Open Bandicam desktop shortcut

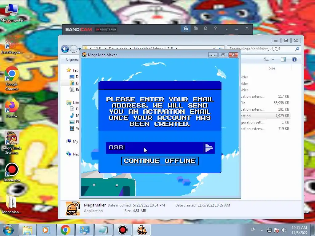12,173
